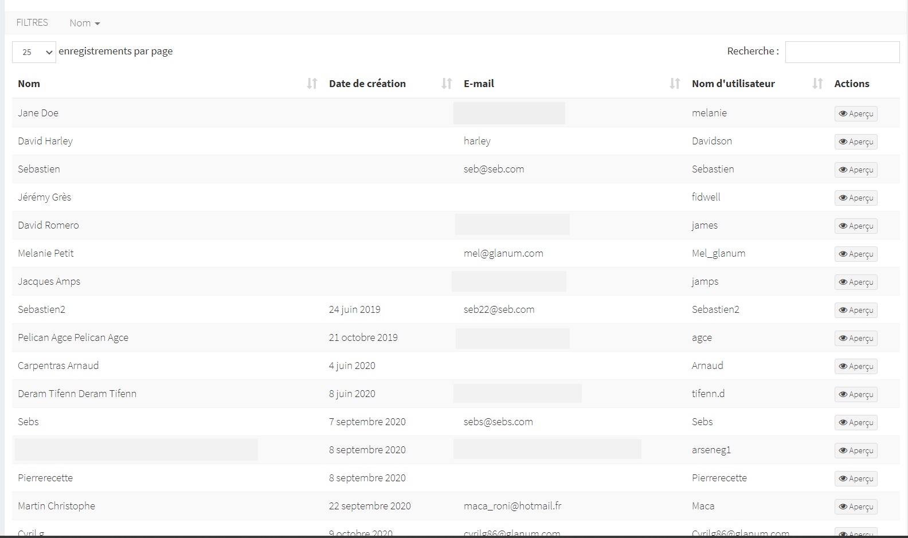Screen dimensions: 908x538
Task: Open the records per page selector
Action: [34, 52]
